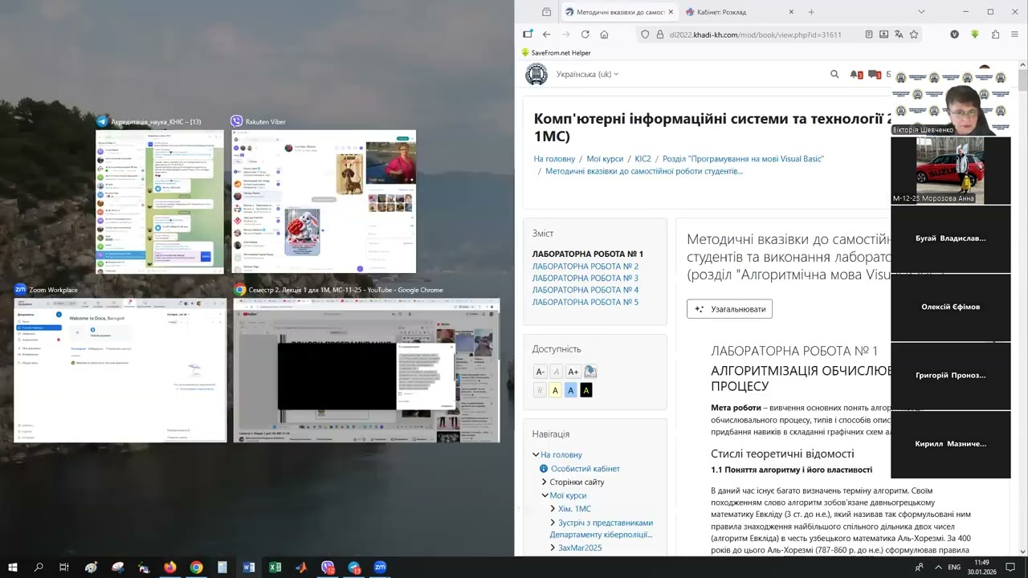Click the green SaveFrom download arrow extension
This screenshot has height=578, width=1028.
pos(974,35)
